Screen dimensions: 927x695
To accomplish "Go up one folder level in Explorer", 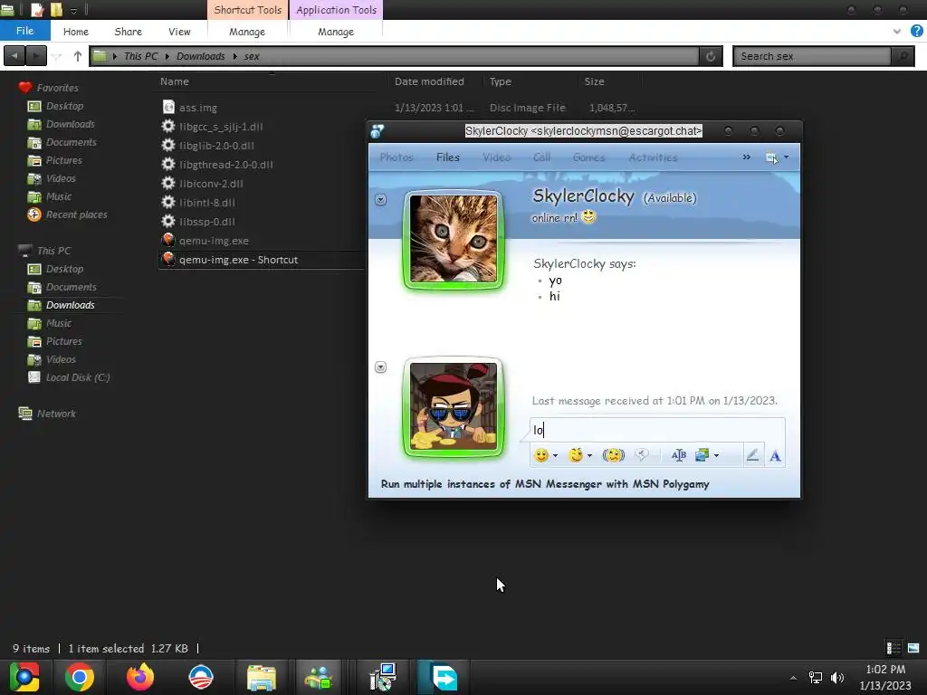I will [x=78, y=56].
